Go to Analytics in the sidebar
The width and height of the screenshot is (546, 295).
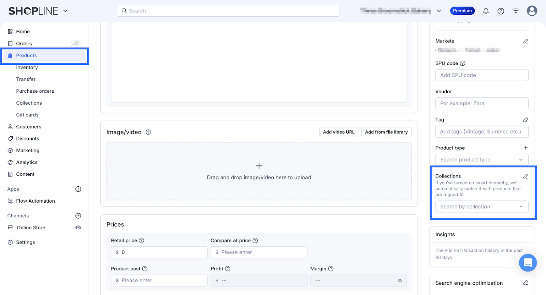pos(27,162)
